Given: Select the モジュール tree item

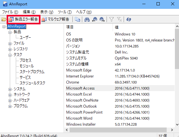Looking at the screenshot, I should coord(27,66).
